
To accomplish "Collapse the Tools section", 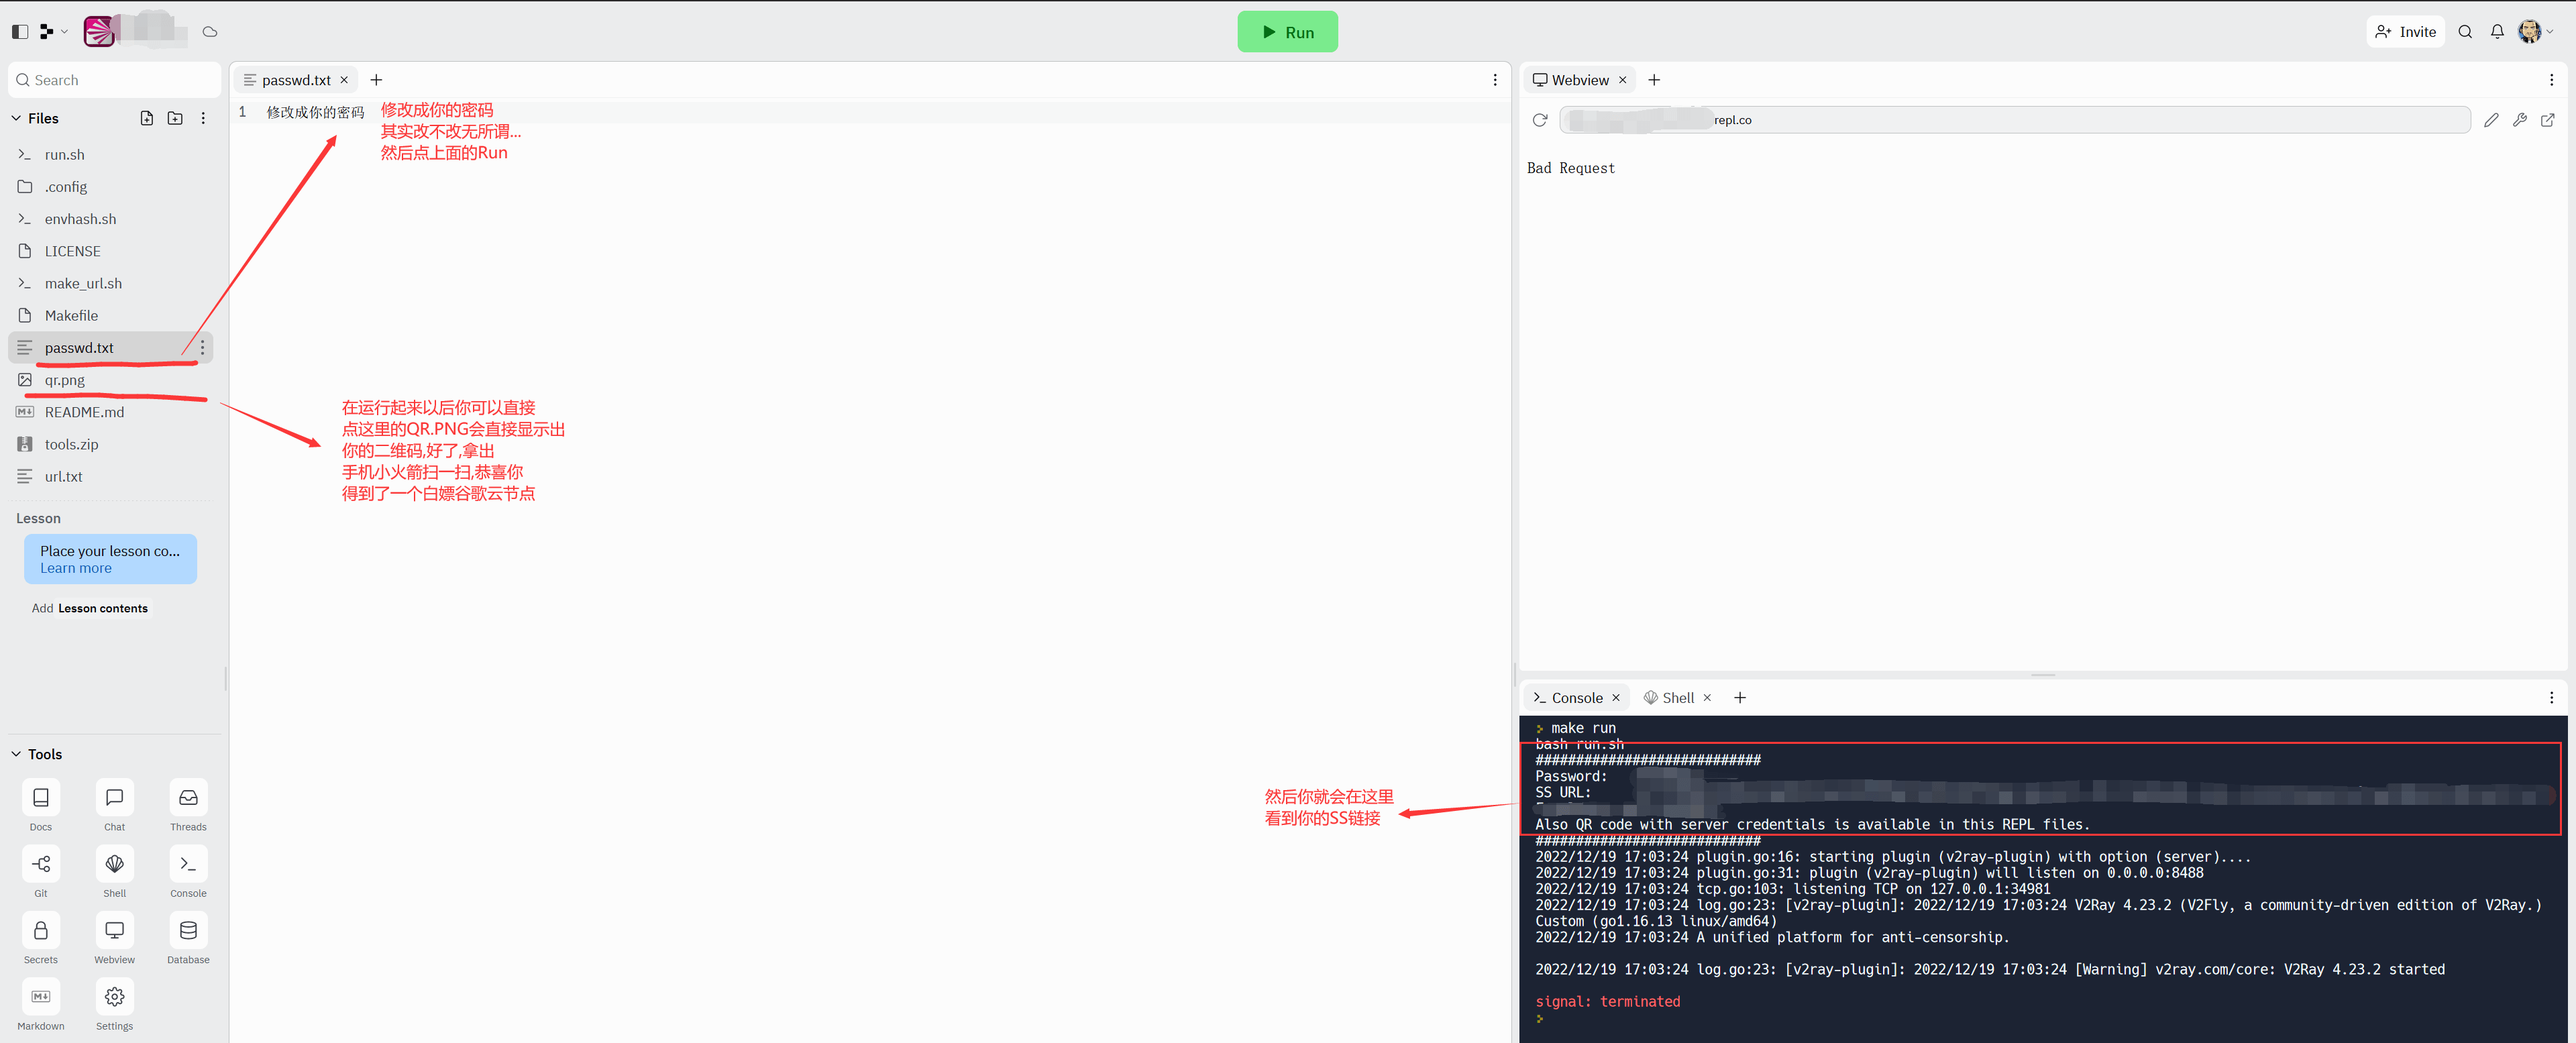I will tap(16, 754).
